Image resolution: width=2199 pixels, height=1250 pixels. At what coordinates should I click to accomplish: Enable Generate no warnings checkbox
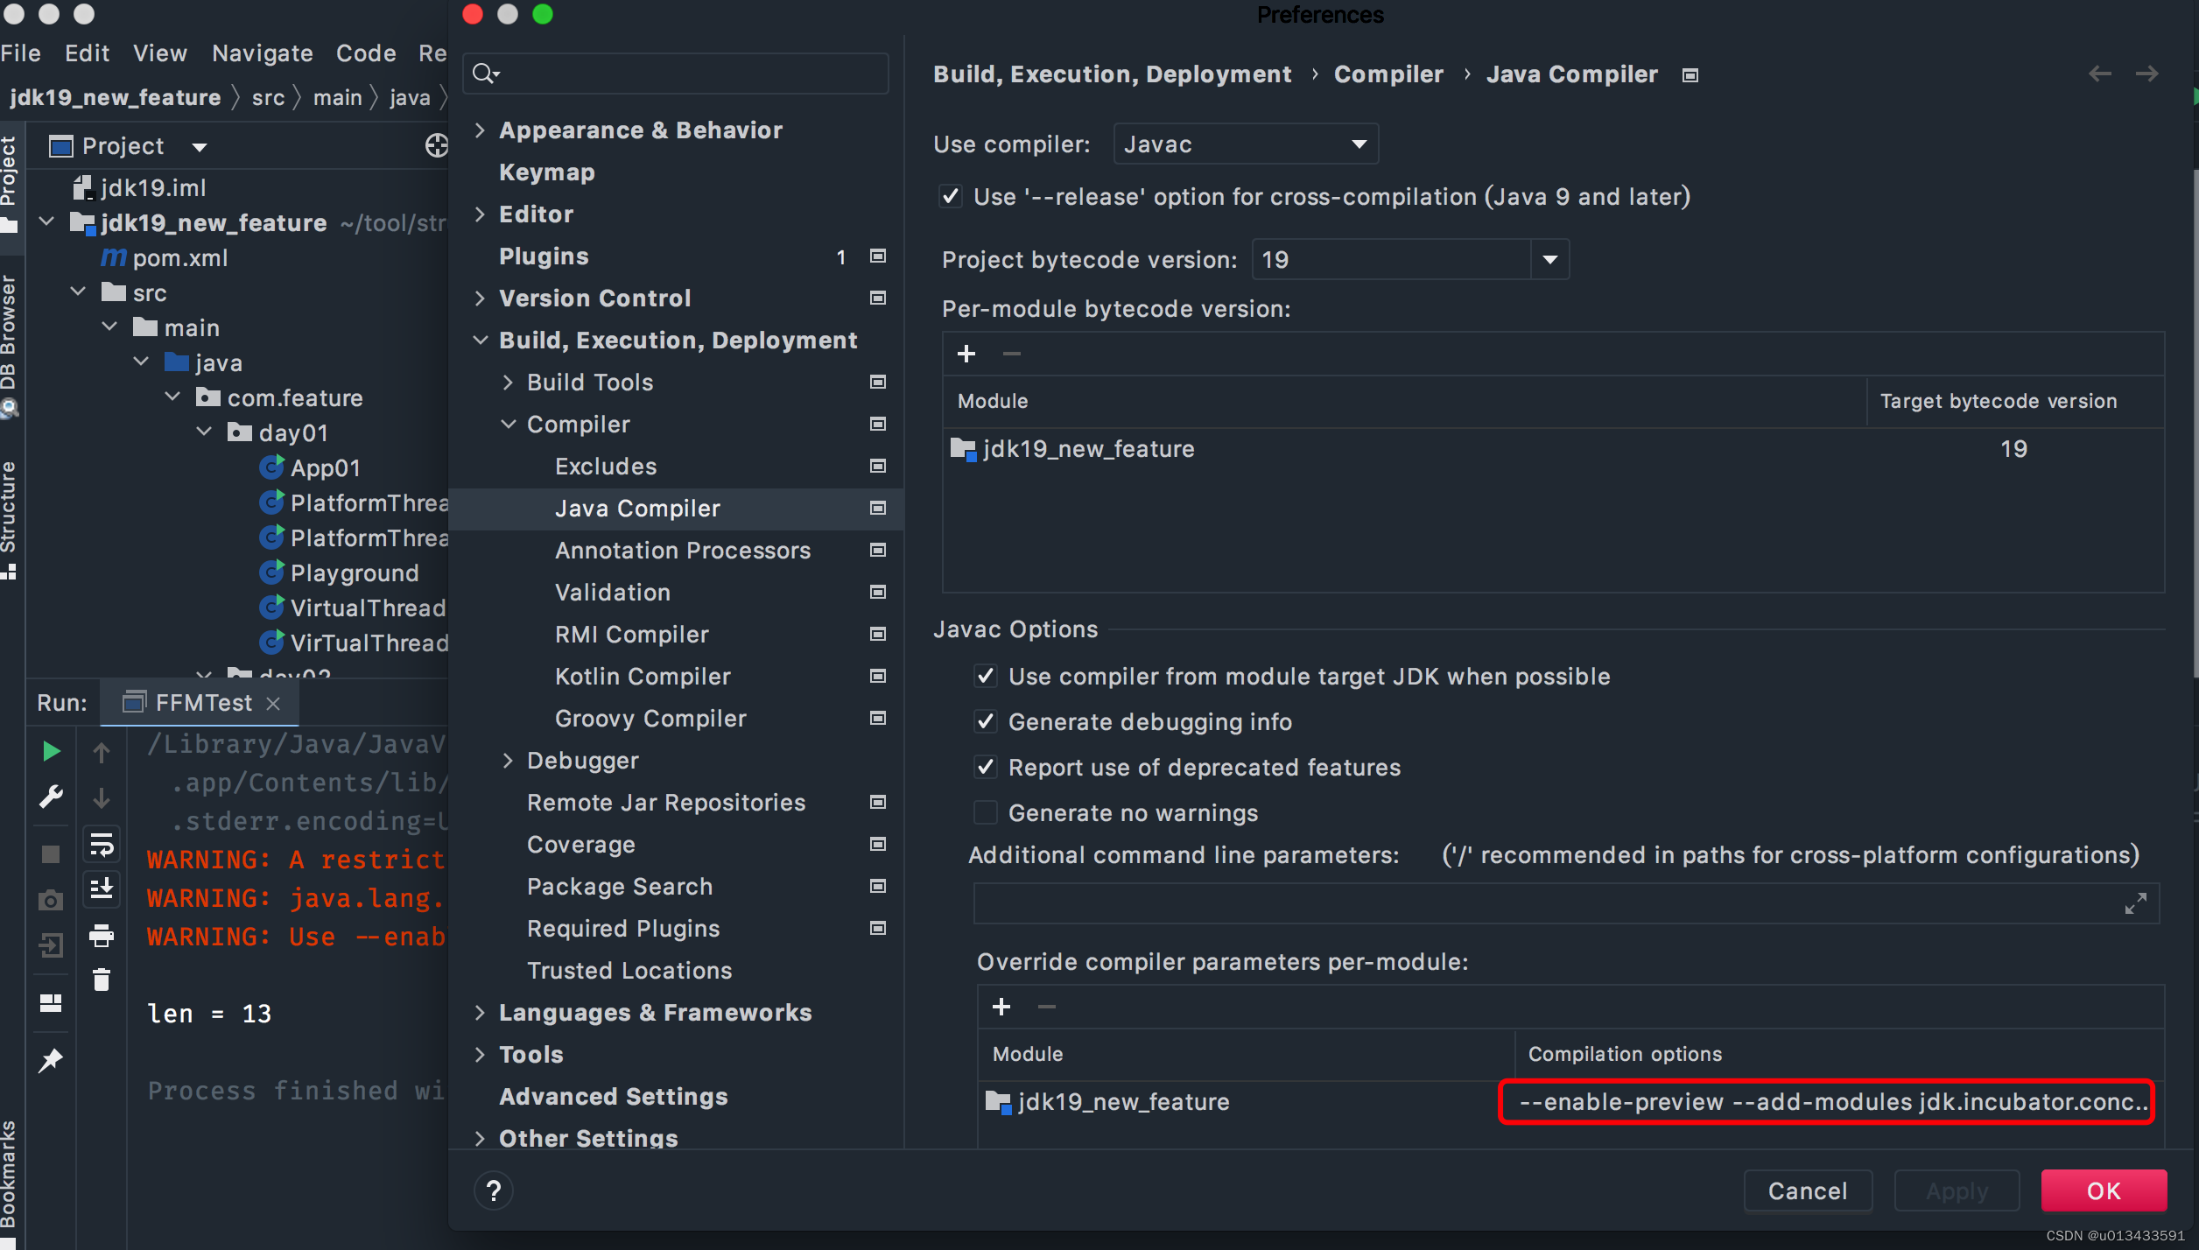pos(986,812)
